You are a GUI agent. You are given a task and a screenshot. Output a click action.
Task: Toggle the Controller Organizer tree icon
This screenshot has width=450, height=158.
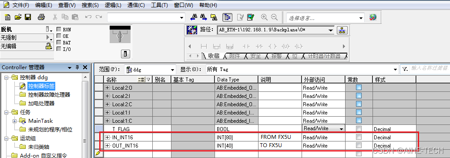[x=227, y=17]
